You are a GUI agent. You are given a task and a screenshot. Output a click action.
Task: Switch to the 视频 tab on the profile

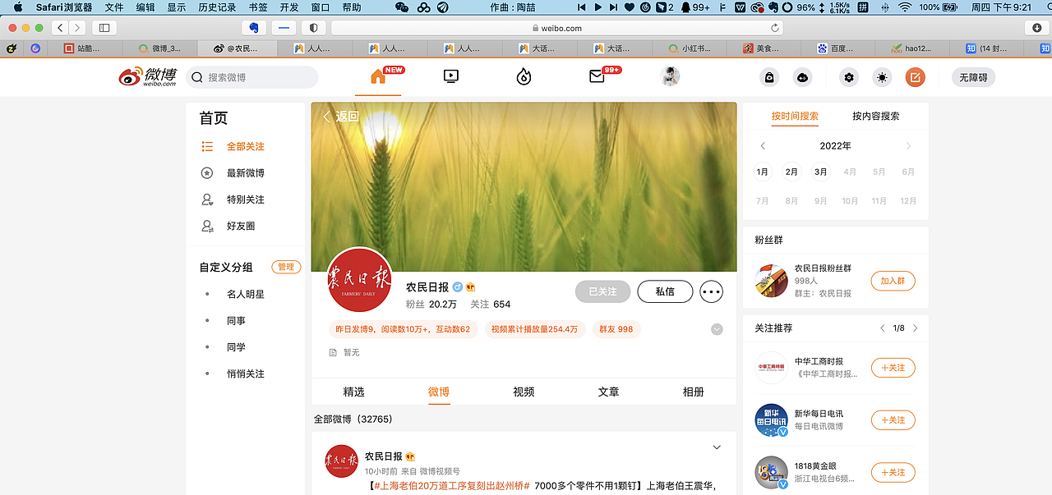tap(523, 392)
